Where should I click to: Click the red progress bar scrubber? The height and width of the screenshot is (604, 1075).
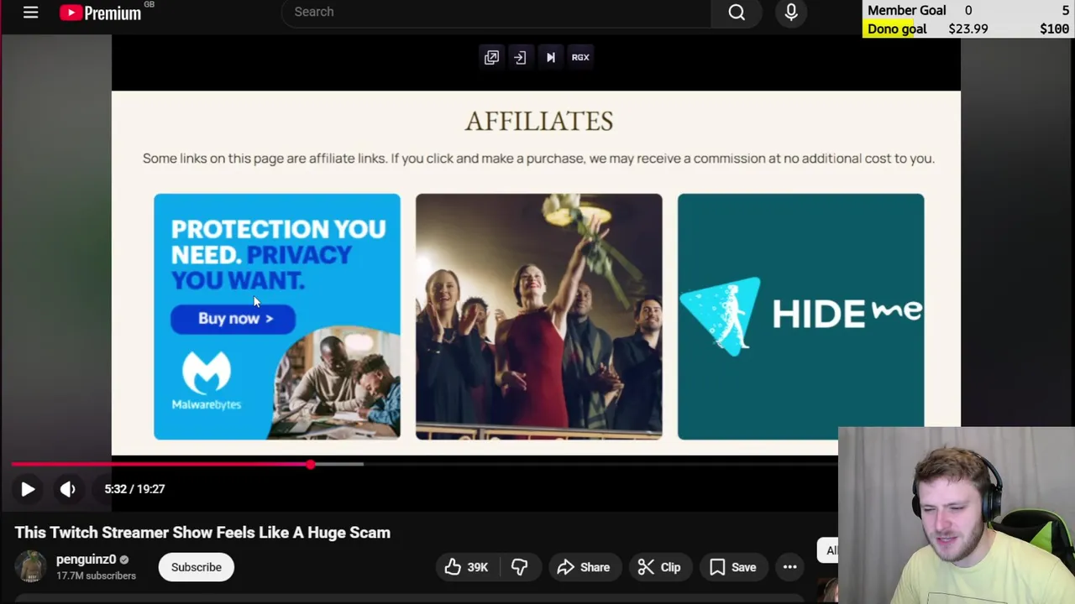[x=311, y=464]
